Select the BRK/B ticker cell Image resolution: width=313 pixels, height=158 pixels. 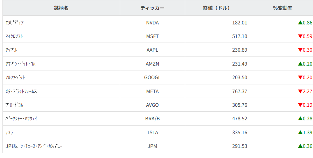point(152,119)
